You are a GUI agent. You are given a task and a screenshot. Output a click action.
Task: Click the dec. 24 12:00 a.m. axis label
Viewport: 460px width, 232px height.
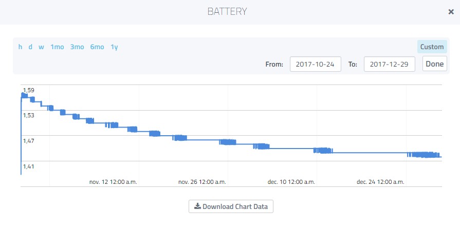tap(380, 182)
